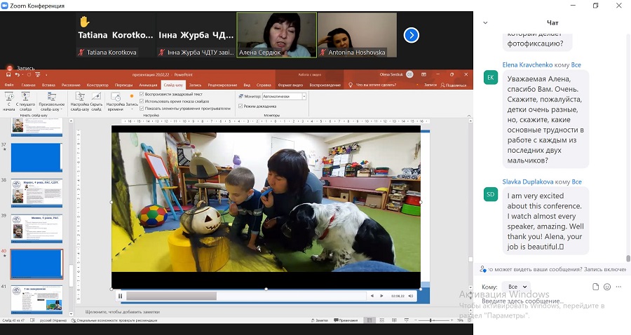The image size is (631, 335).
Task: Switch to Normal view icon
Action: coord(369,320)
